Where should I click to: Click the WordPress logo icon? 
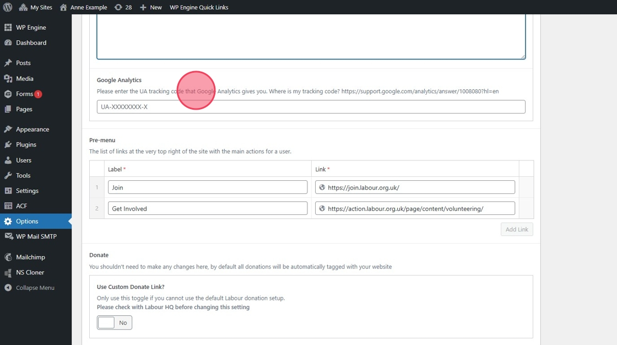click(8, 7)
